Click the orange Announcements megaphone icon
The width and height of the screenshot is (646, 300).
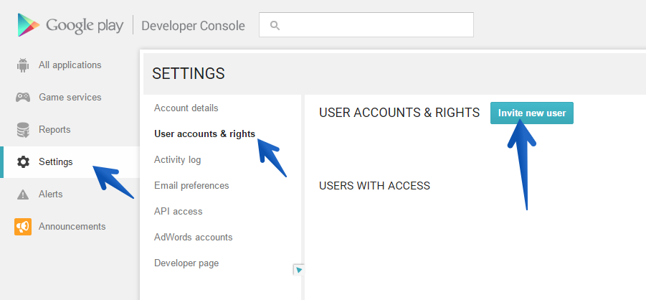[23, 227]
